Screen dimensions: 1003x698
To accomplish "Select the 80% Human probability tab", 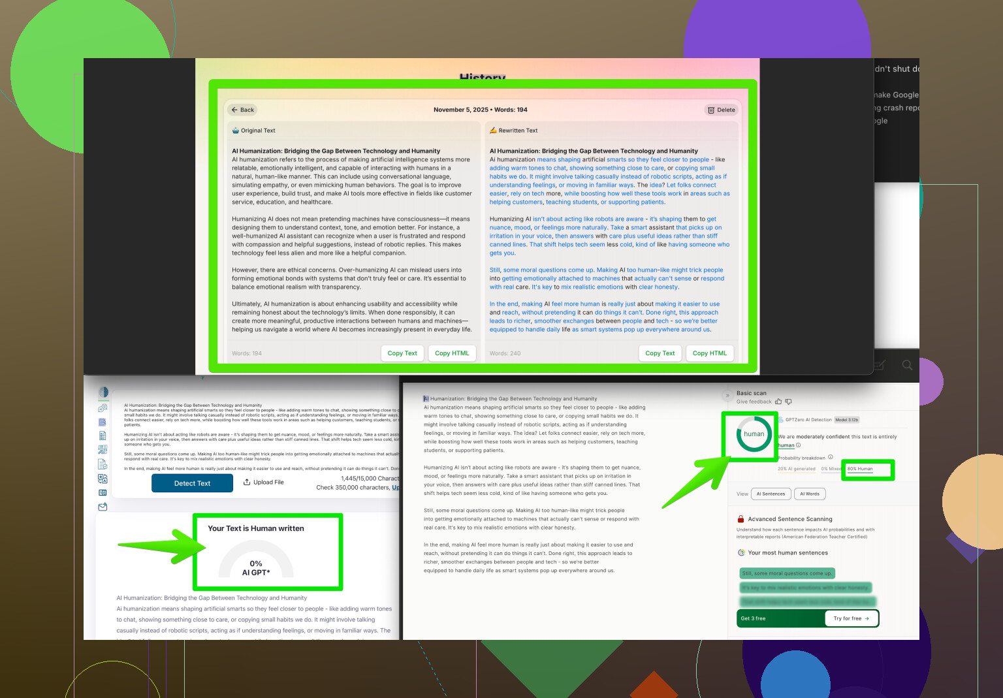I will [860, 469].
